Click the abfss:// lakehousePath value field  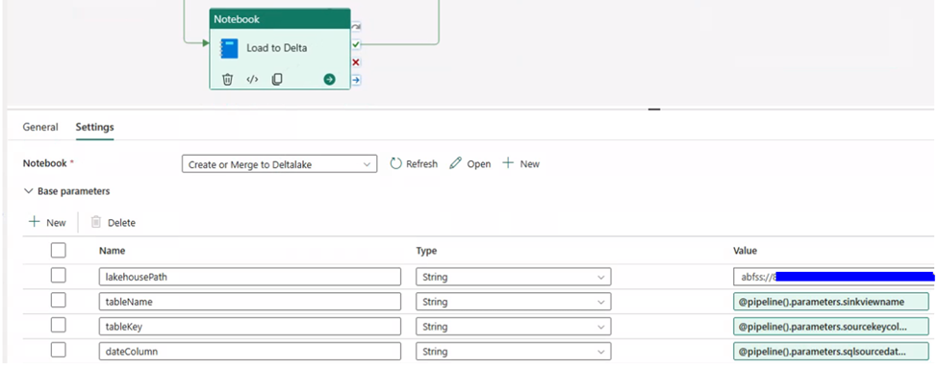[833, 278]
